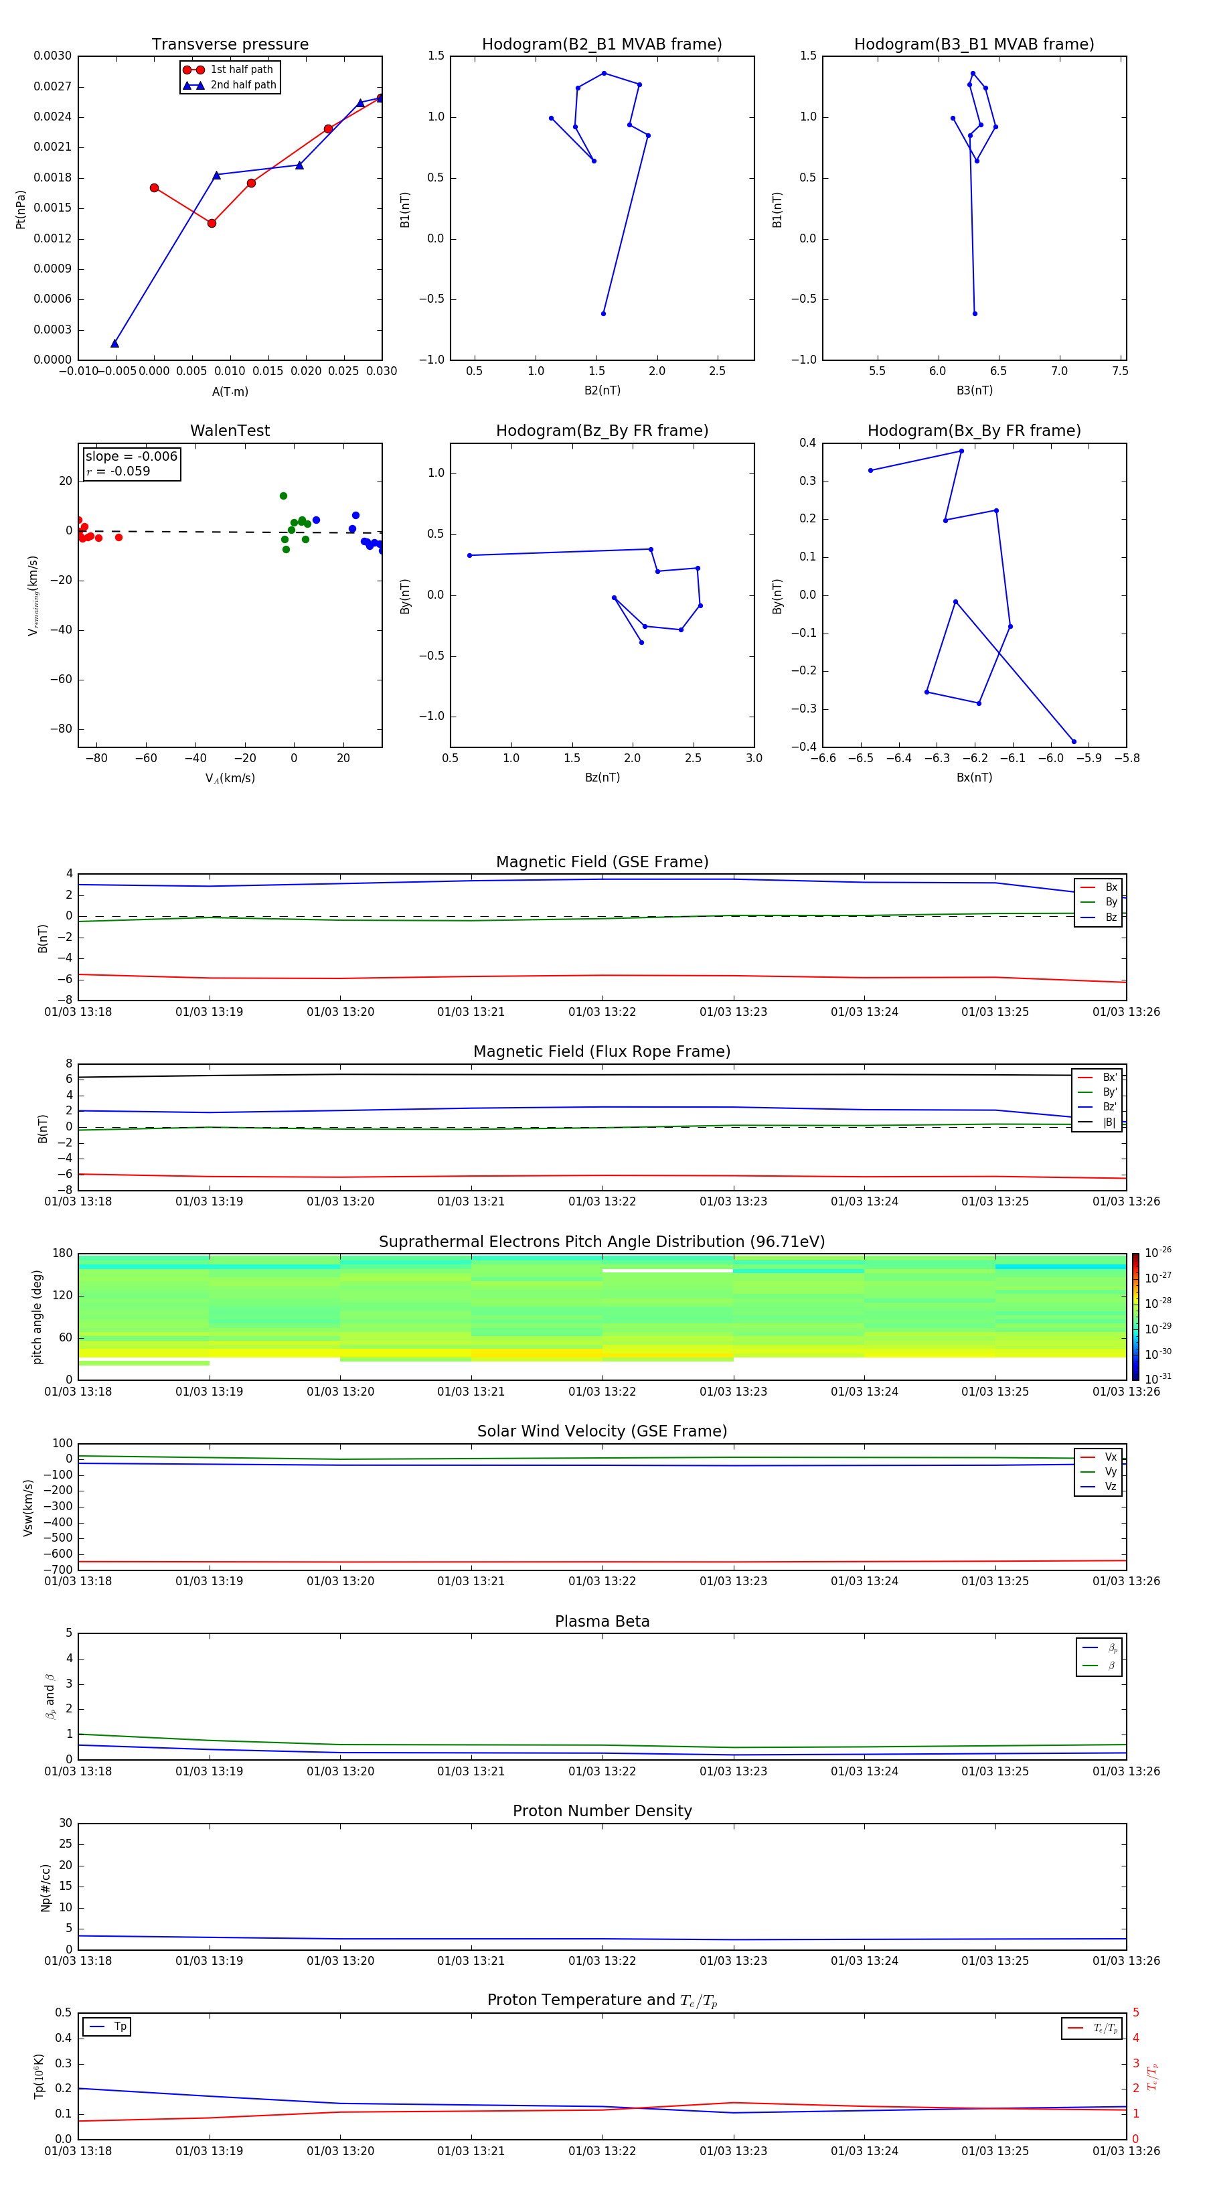Image resolution: width=1205 pixels, height=2210 pixels.
Task: Click the '|B|' entry in Flux Rope legend
Action: point(1097,1122)
